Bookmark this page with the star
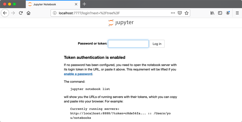 pos(187,13)
